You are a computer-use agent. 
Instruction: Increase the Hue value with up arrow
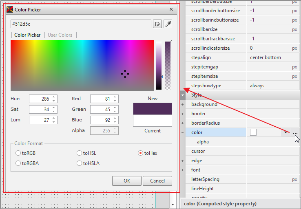tap(54, 97)
